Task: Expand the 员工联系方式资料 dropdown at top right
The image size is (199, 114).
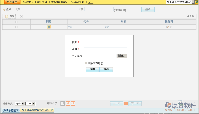Action: point(193,2)
